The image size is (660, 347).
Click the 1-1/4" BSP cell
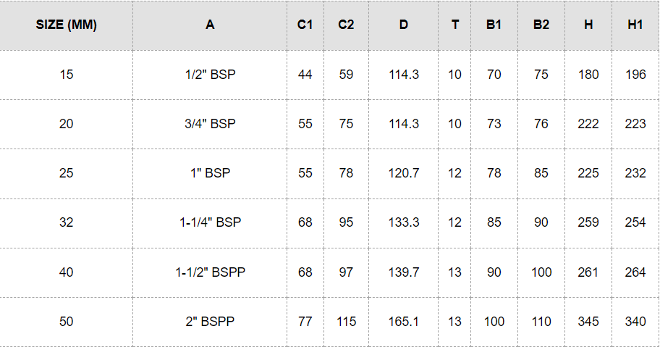pyautogui.click(x=211, y=222)
